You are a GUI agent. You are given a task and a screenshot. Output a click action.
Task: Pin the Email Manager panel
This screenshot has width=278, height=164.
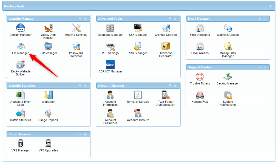[259, 19]
